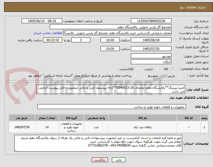Click the request creator field محمد شعبانی
The image size is (213, 167).
(x=117, y=33)
